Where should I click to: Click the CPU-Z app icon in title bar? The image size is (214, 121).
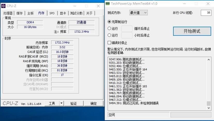3,6
